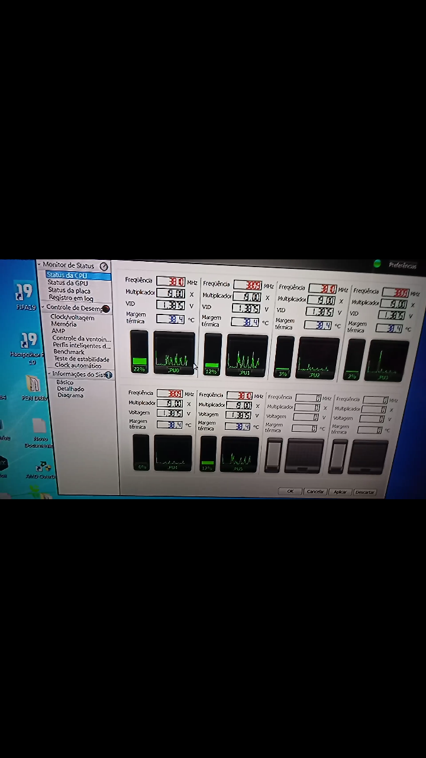This screenshot has width=426, height=758.
Task: Click the CPU0 VID value field
Action: 170,305
